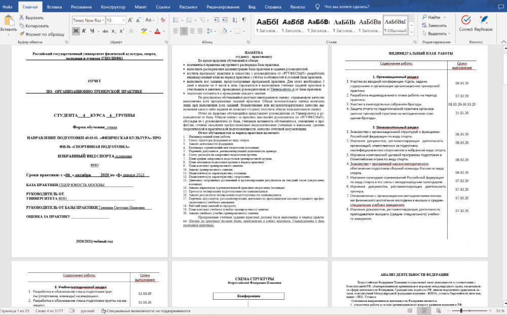Click Заменить (Replace) button
This screenshot has width=507, height=316.
(434, 25)
